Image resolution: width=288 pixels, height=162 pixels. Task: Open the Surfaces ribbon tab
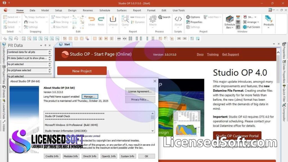pos(121,10)
